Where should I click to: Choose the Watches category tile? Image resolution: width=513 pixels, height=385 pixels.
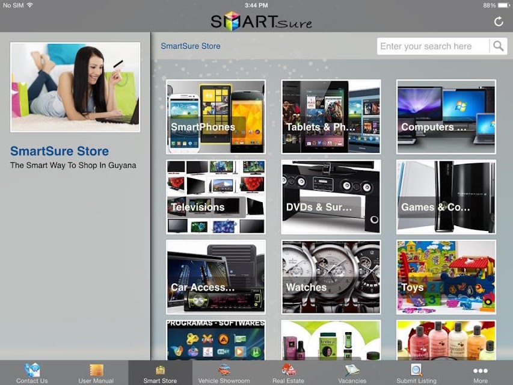point(331,277)
